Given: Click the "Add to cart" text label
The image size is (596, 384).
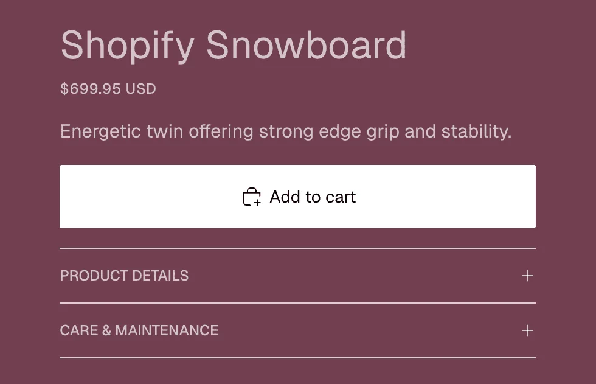Looking at the screenshot, I should pyautogui.click(x=313, y=197).
